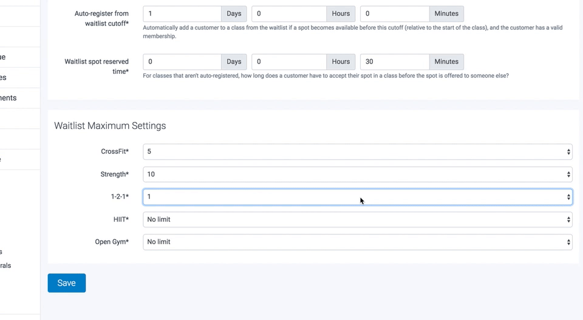Screen dimensions: 583x320
Task: Expand the Strength waitlist limit dropdown
Action: pos(357,175)
